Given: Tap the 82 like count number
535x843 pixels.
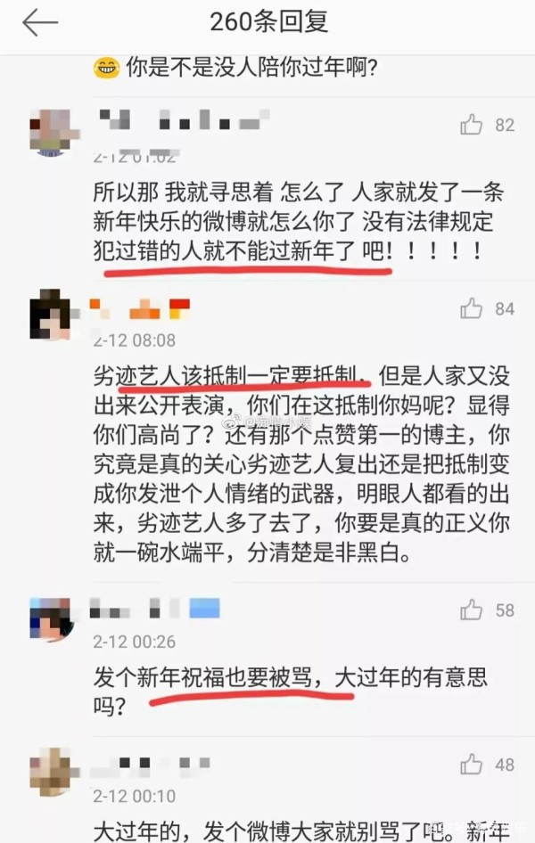Looking at the screenshot, I should point(505,126).
